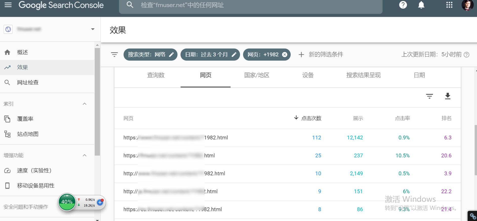Click the blue plus icon on speed widget
The image size is (477, 221).
click(x=100, y=202)
